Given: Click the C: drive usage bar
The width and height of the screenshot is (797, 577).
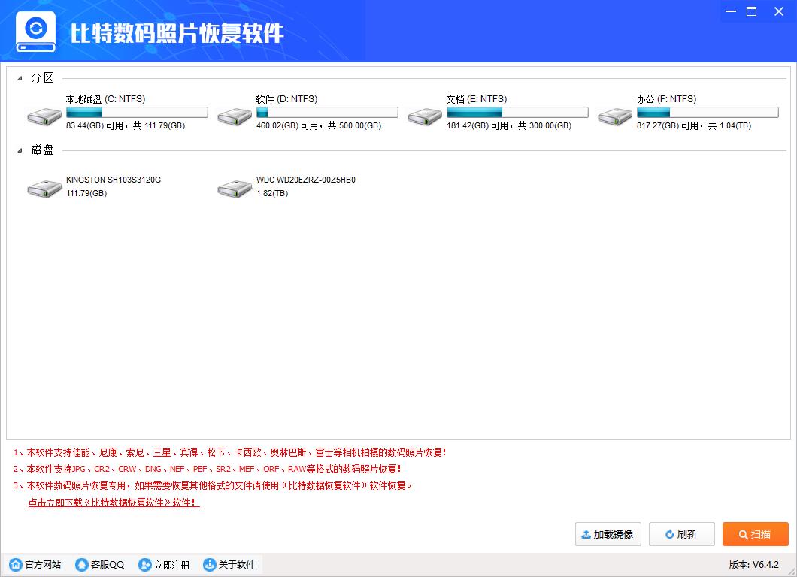Looking at the screenshot, I should (x=137, y=113).
